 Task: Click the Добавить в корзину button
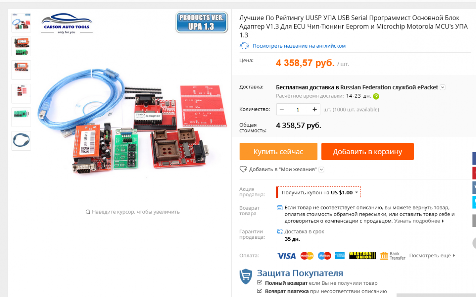[367, 151]
